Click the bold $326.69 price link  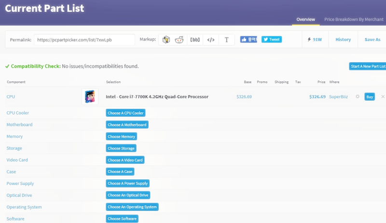[317, 97]
